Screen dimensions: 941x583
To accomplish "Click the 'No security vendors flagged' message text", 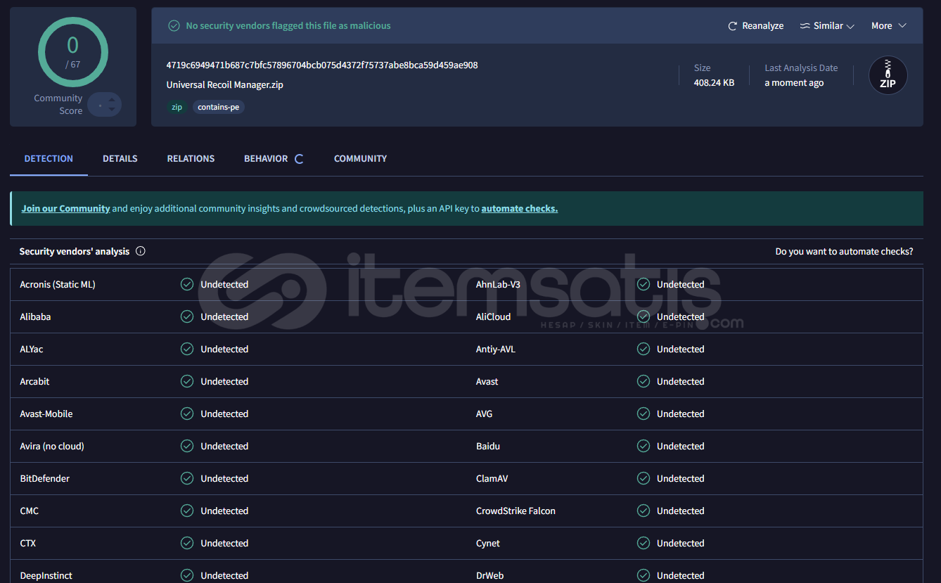I will (288, 26).
